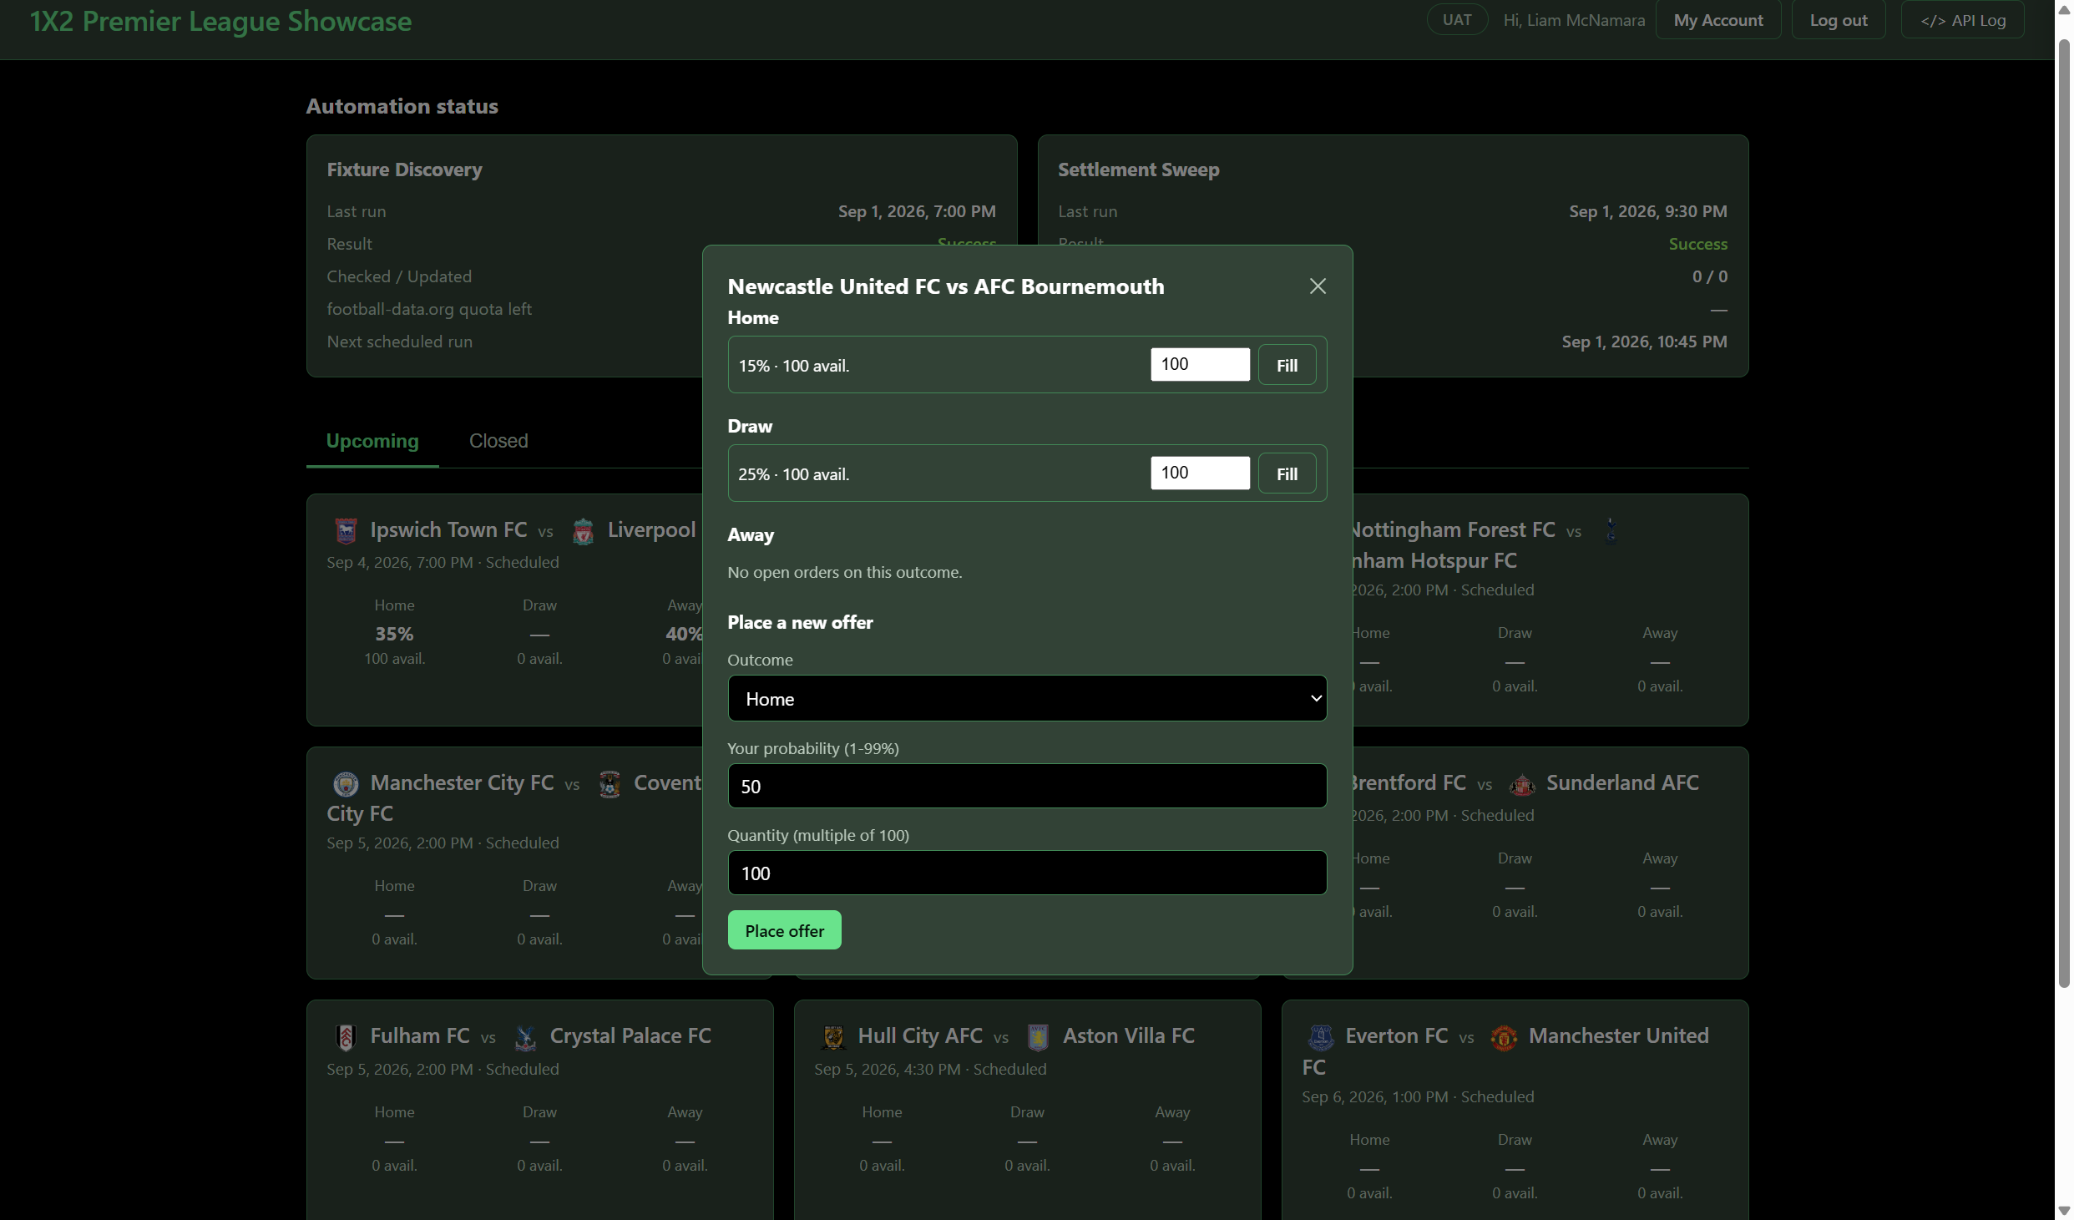Focus the Quantity multiple of 100 field

[1027, 873]
